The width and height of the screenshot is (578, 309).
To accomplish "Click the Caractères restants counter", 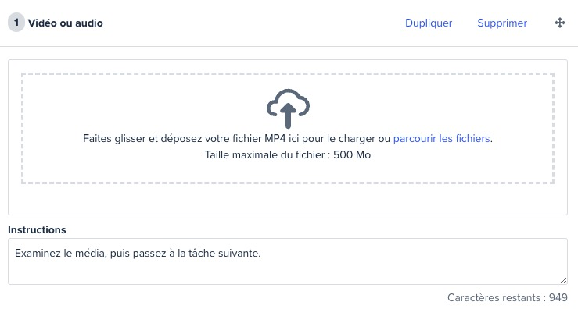I will (508, 297).
